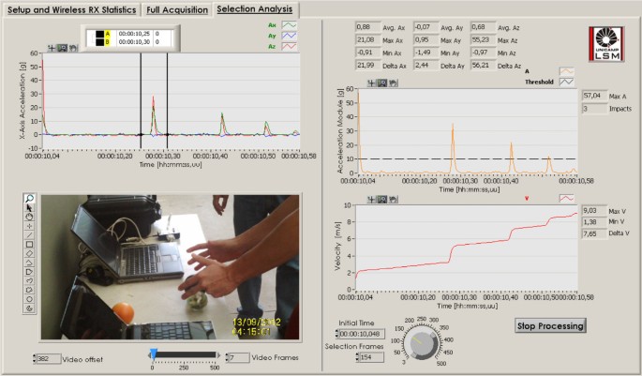The width and height of the screenshot is (642, 376).
Task: Click the video frame thumbnail image
Action: click(x=171, y=267)
